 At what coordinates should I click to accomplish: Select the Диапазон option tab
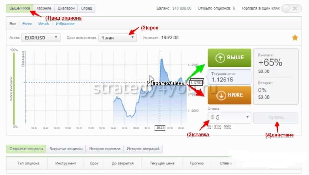(x=66, y=8)
